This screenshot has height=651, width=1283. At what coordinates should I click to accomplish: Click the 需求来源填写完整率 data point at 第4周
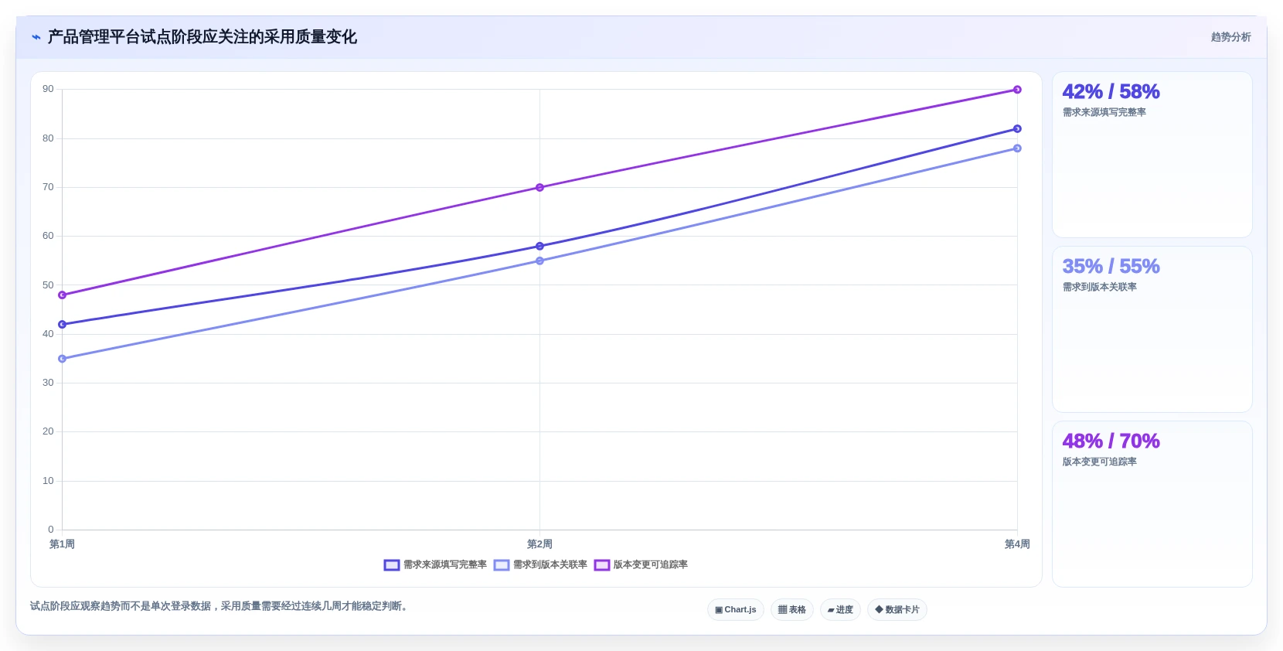pos(1017,128)
